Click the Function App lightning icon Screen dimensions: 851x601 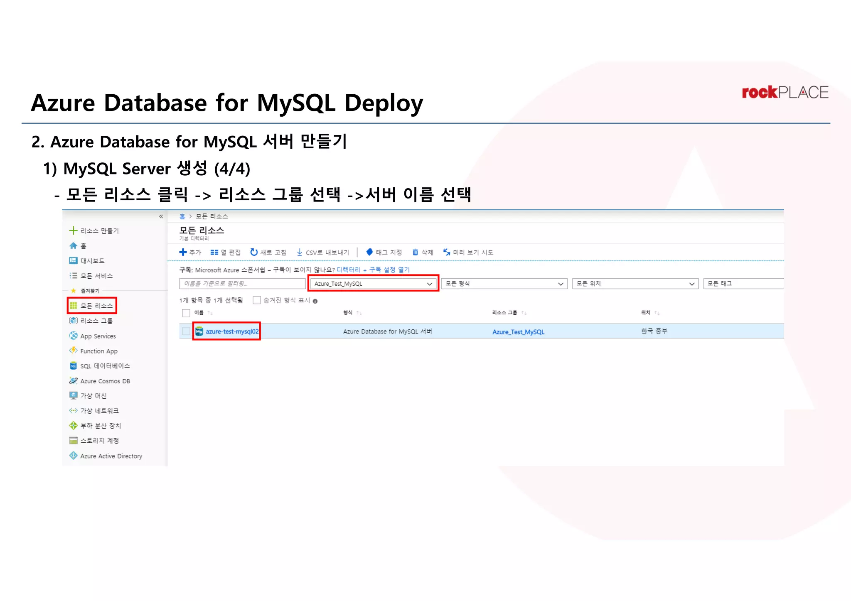73,351
